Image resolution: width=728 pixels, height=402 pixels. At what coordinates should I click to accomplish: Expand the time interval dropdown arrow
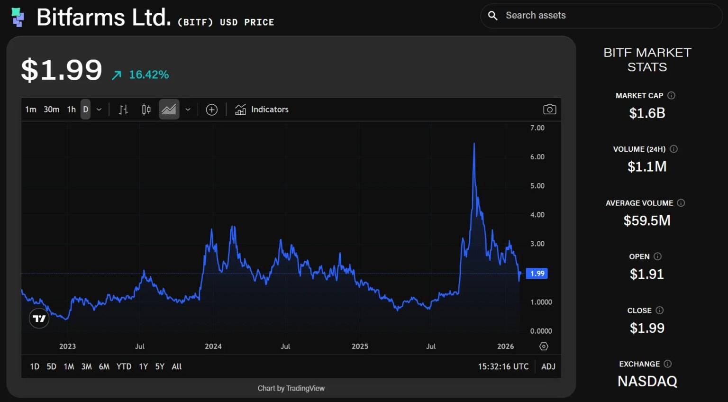coord(99,110)
